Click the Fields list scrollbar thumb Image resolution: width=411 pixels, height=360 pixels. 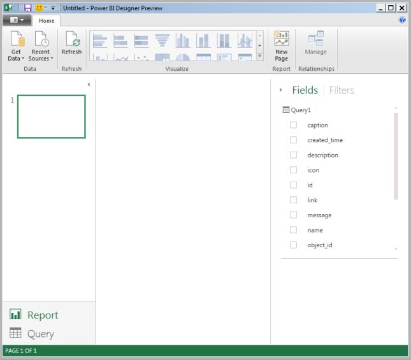pos(396,156)
